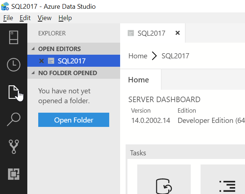
Task: Click the document icon beside SQL2017 entry
Action: click(51, 61)
